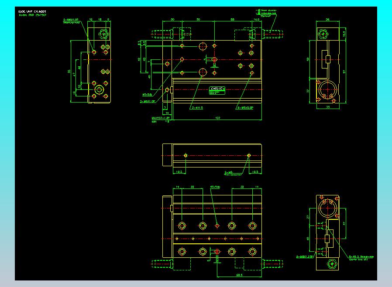Select the 36 width dimension in the top-right view
The width and height of the screenshot is (392, 287).
pyautogui.click(x=328, y=19)
